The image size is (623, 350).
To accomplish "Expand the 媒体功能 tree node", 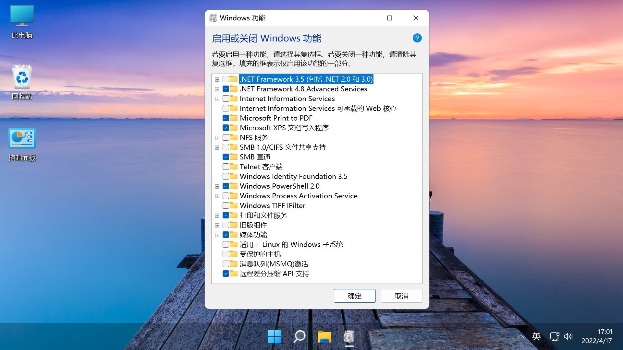I will 217,235.
